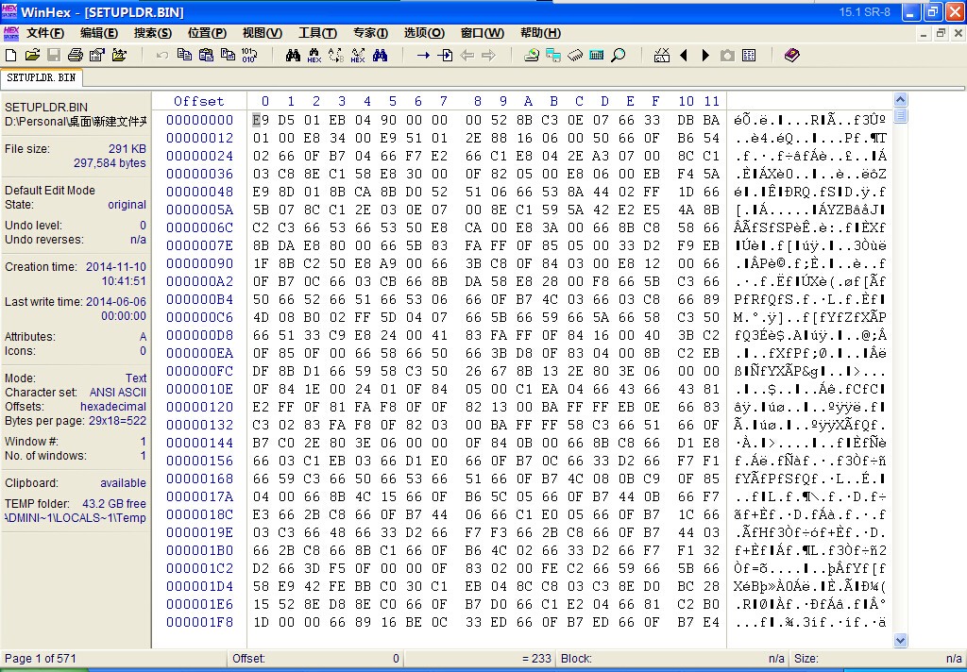Open the 文件(F) menu
The width and height of the screenshot is (967, 672).
point(45,33)
